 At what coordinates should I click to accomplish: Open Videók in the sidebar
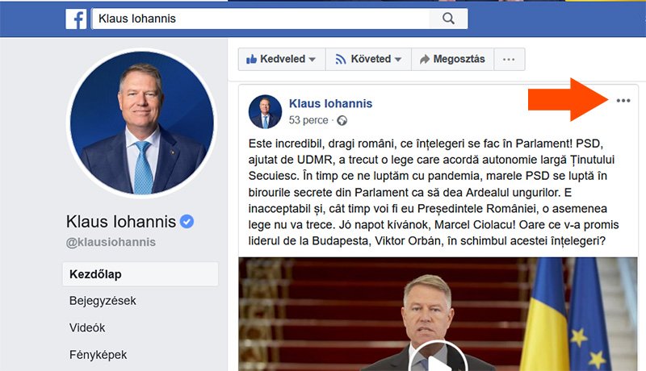(87, 327)
